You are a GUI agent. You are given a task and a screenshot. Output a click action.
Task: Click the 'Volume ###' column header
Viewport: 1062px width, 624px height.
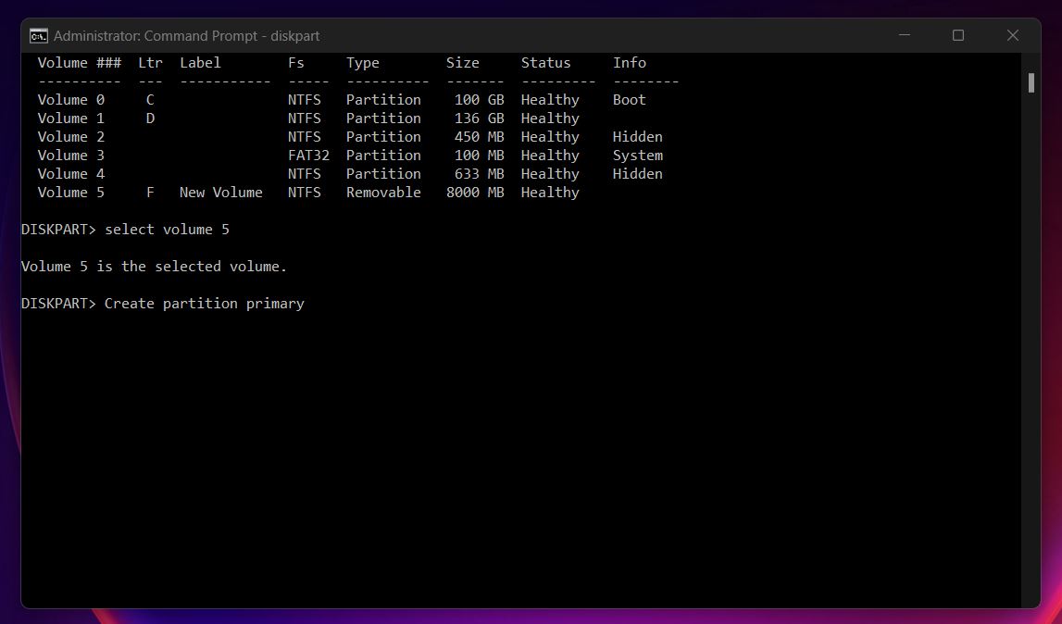pos(80,63)
